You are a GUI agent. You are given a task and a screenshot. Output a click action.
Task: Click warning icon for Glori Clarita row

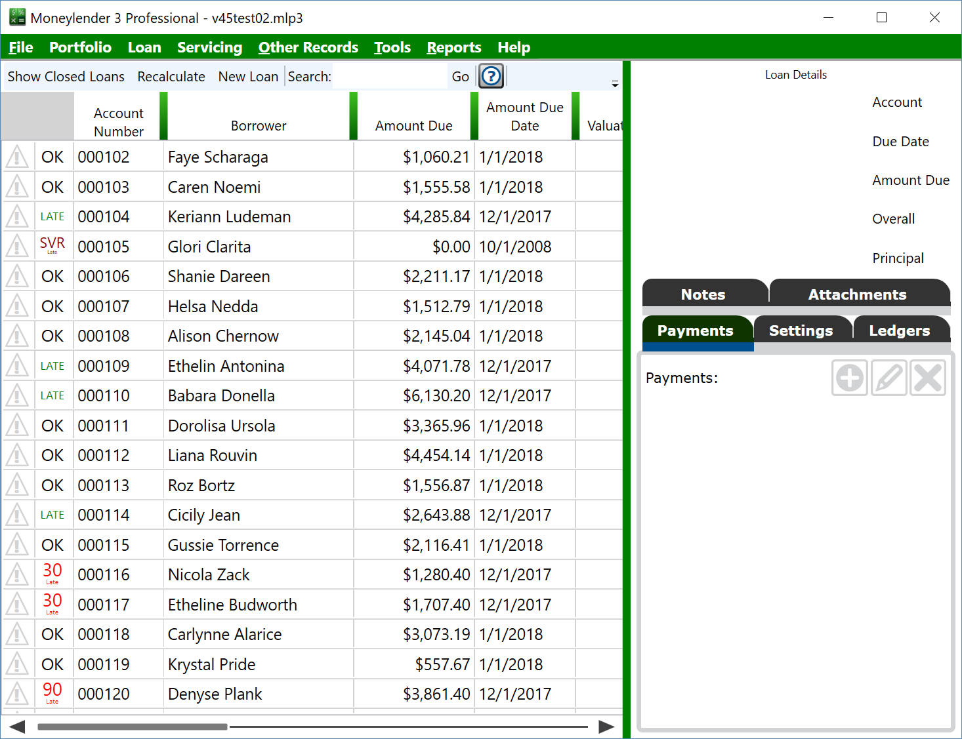point(17,247)
